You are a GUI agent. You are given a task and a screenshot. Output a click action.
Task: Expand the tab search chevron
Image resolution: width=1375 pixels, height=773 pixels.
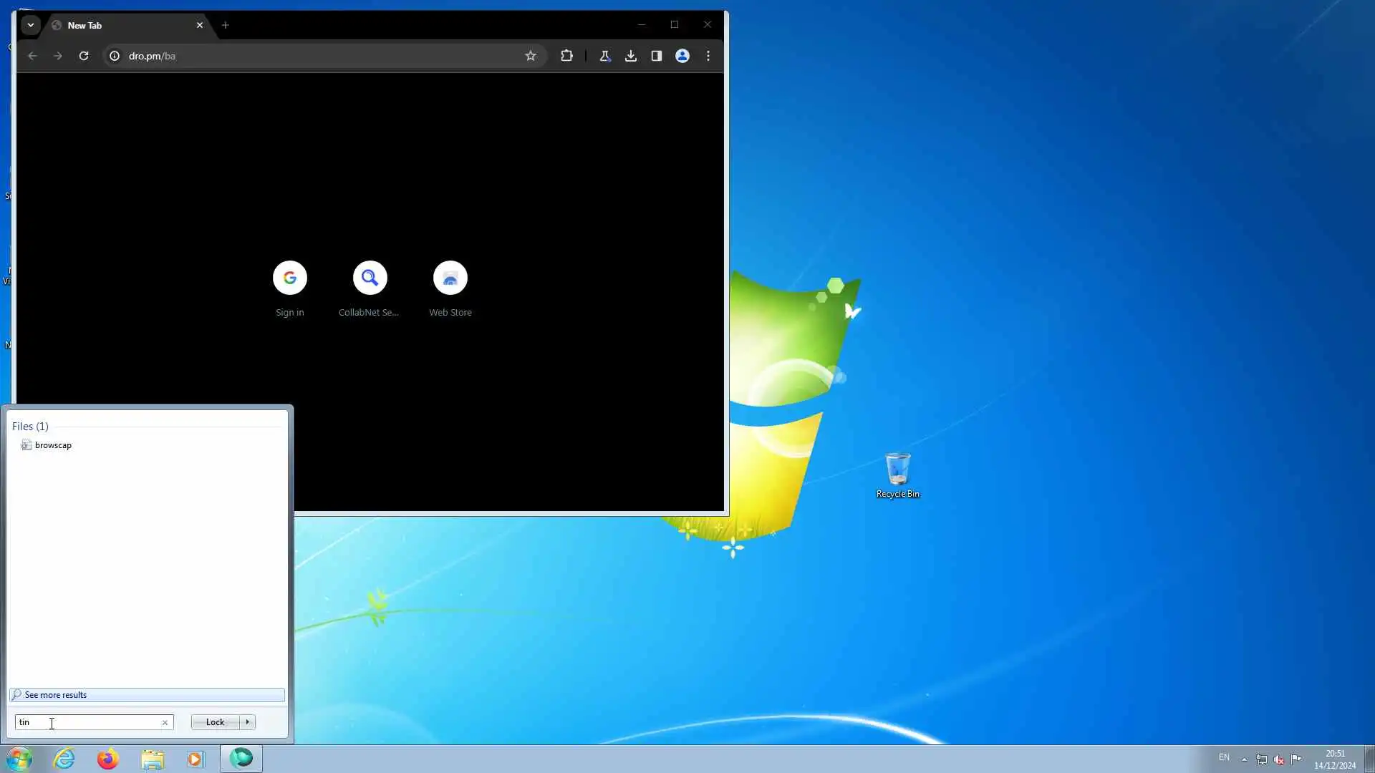pyautogui.click(x=30, y=25)
